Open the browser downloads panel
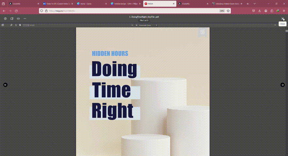288x156 pixels. click(260, 11)
